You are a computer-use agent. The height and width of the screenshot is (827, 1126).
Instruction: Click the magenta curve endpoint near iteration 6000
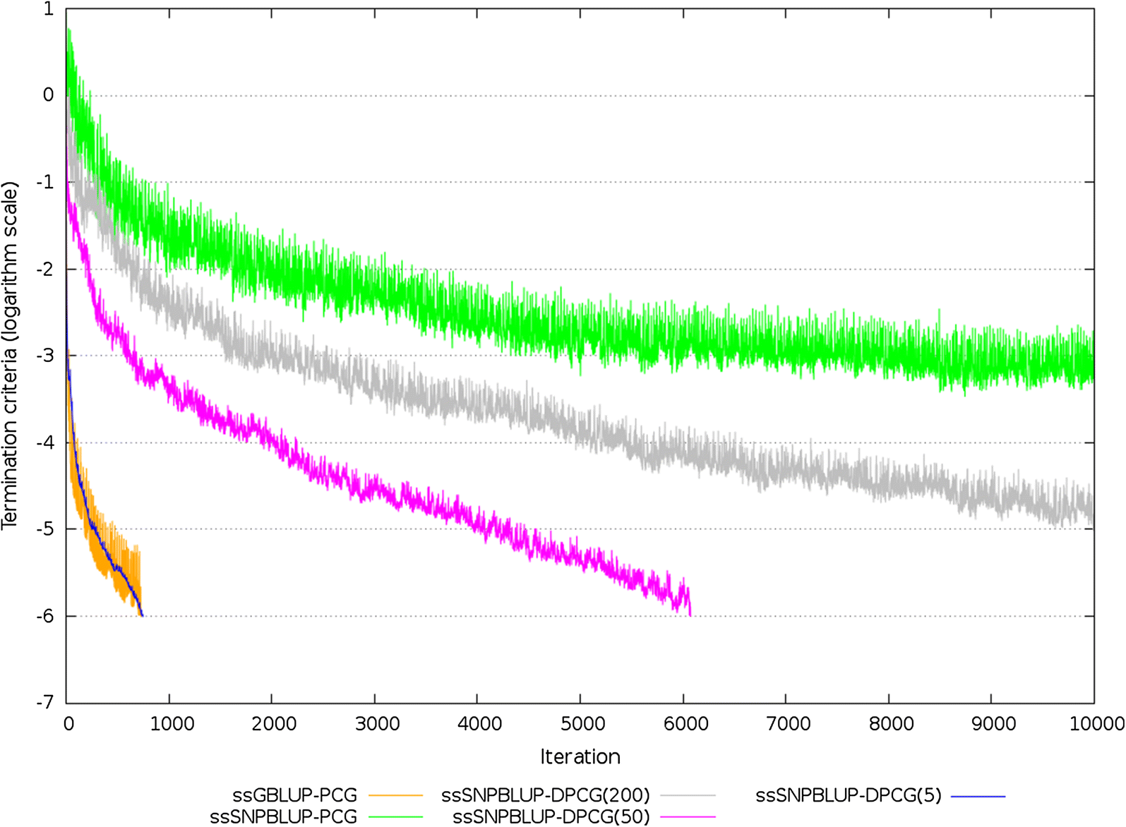click(690, 615)
